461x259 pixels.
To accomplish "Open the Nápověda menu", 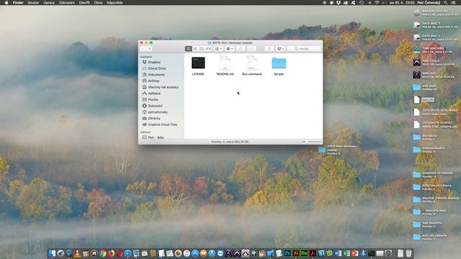I will tap(115, 3).
